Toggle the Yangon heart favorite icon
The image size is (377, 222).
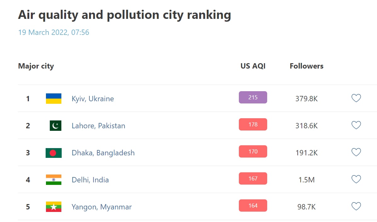356,207
